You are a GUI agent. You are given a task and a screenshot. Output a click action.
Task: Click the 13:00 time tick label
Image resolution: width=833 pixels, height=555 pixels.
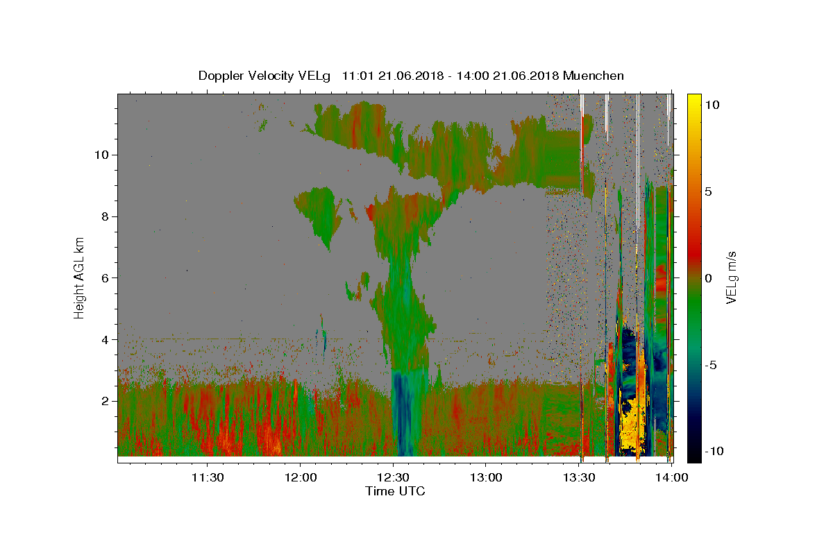(486, 477)
